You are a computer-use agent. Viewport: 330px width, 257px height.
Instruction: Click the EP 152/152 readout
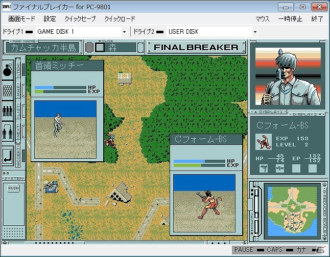(307, 158)
